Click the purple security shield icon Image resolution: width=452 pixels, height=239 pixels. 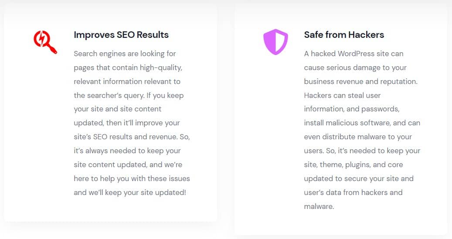point(275,42)
